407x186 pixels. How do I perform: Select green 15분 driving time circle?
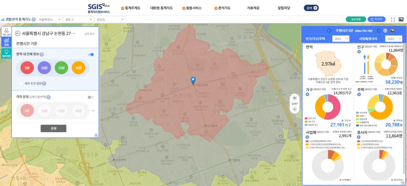[61, 68]
